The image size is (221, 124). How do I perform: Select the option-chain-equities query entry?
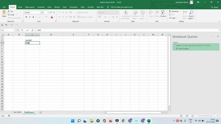(x=196, y=47)
